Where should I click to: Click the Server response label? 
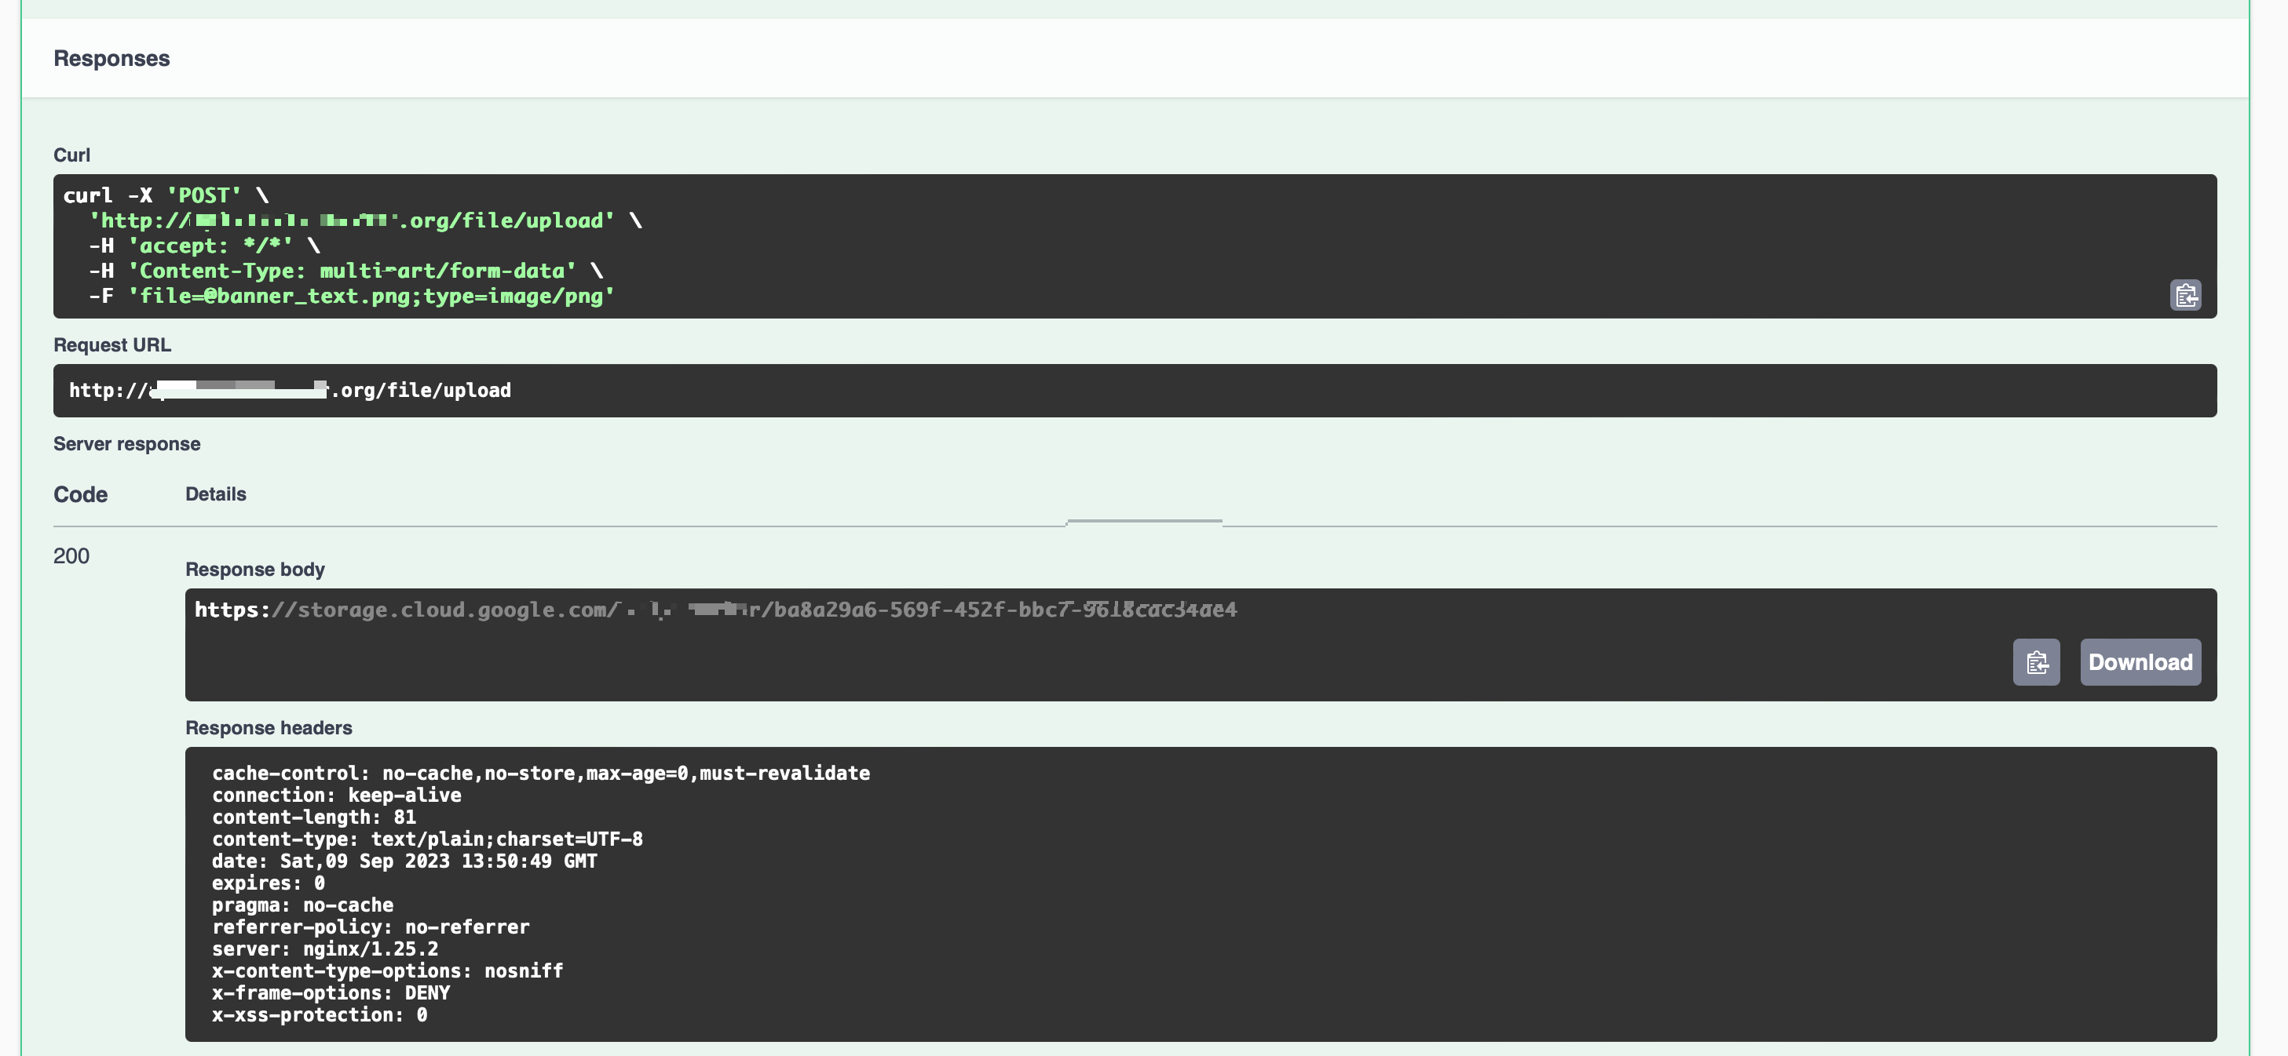click(126, 444)
